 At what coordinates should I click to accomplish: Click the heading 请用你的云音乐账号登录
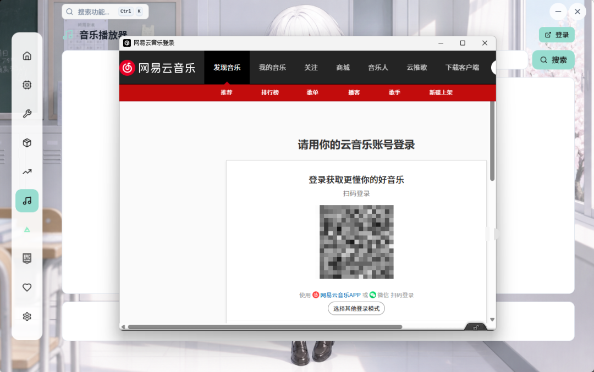click(x=356, y=145)
